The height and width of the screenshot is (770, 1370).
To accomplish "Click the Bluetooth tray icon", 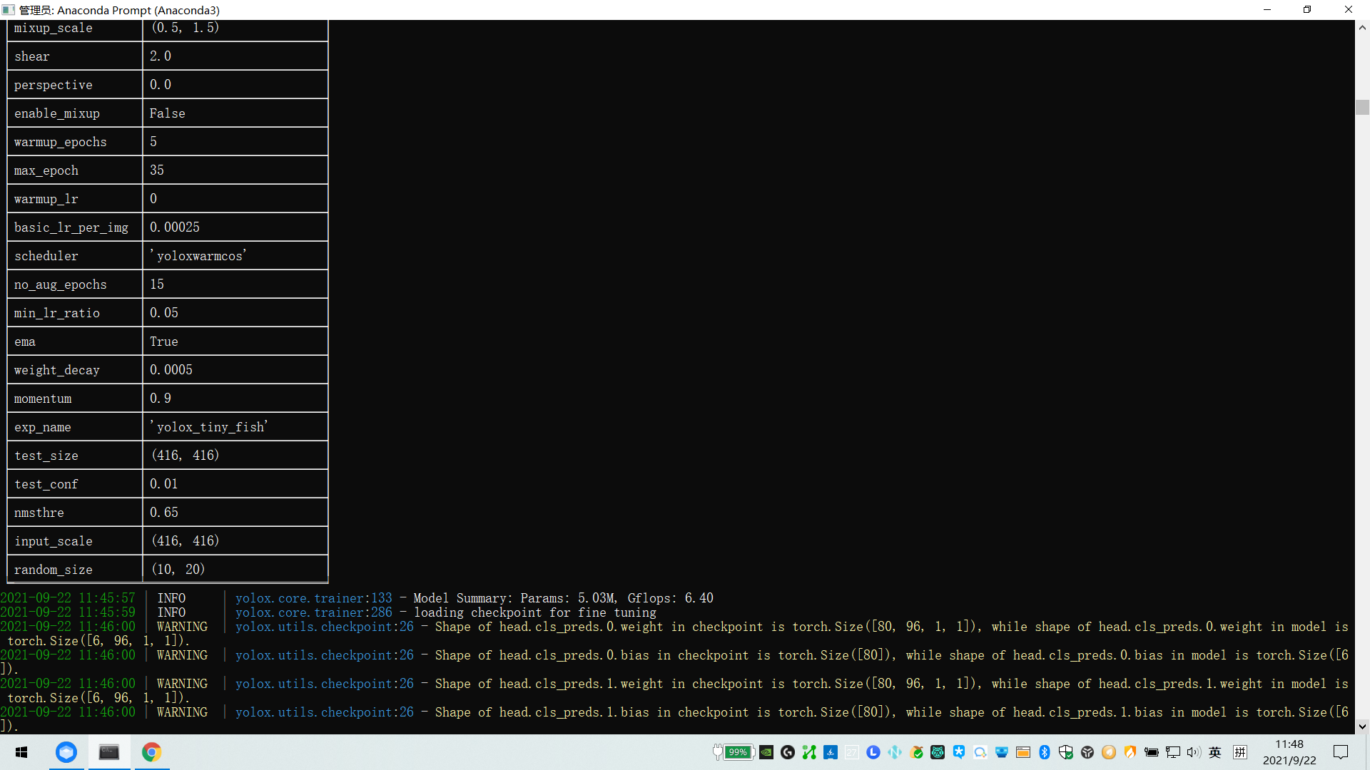I will [x=1045, y=752].
